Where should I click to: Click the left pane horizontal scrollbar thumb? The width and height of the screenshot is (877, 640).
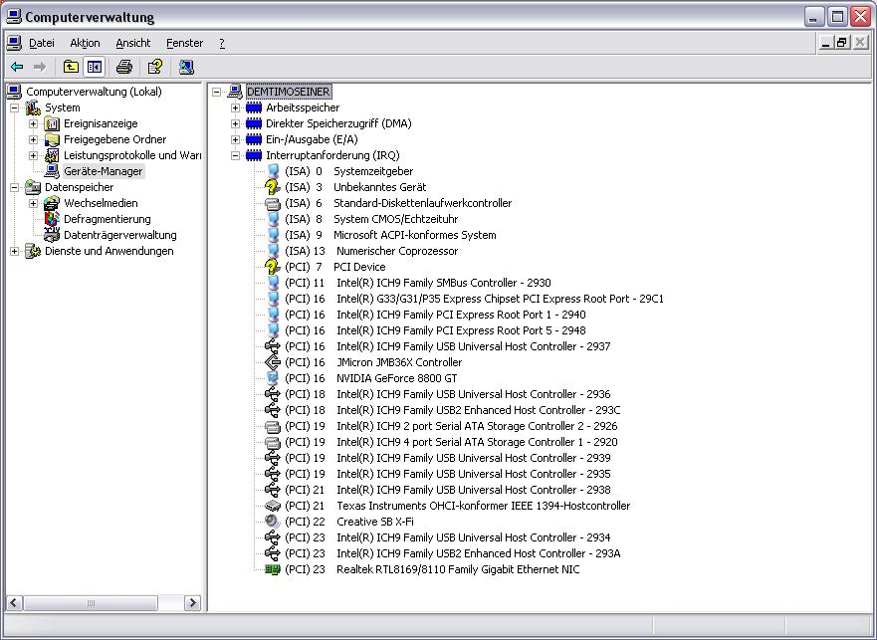(91, 603)
